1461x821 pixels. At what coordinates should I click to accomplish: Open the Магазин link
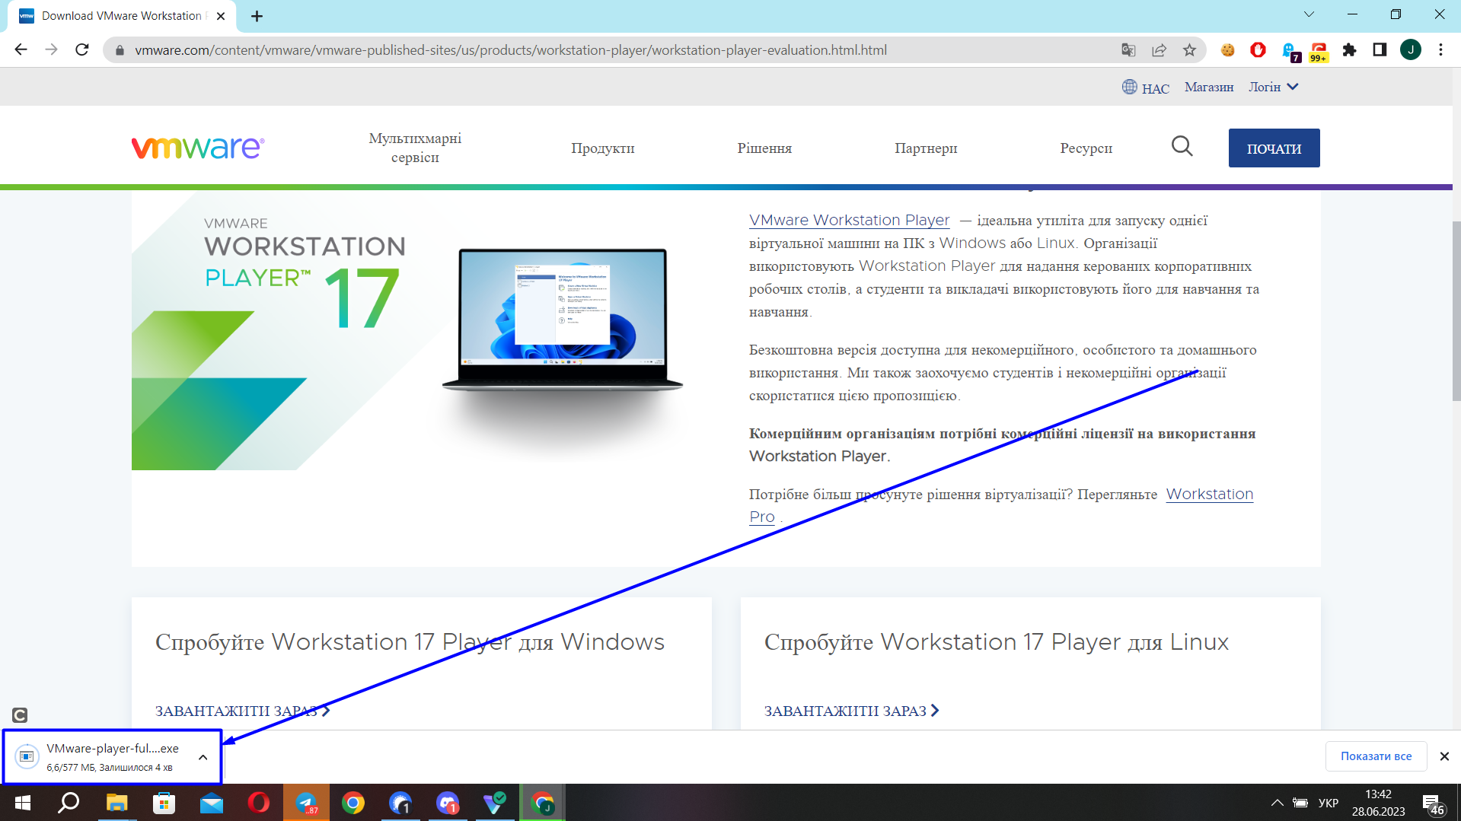tap(1208, 87)
